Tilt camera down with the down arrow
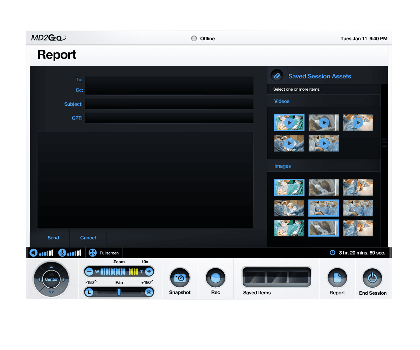Viewport: 420px width, 350px height. click(x=51, y=292)
